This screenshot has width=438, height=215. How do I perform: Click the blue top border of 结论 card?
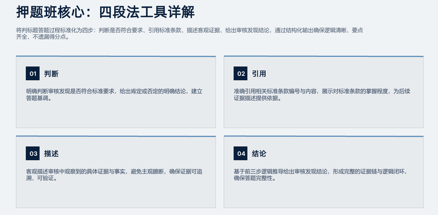click(324, 136)
